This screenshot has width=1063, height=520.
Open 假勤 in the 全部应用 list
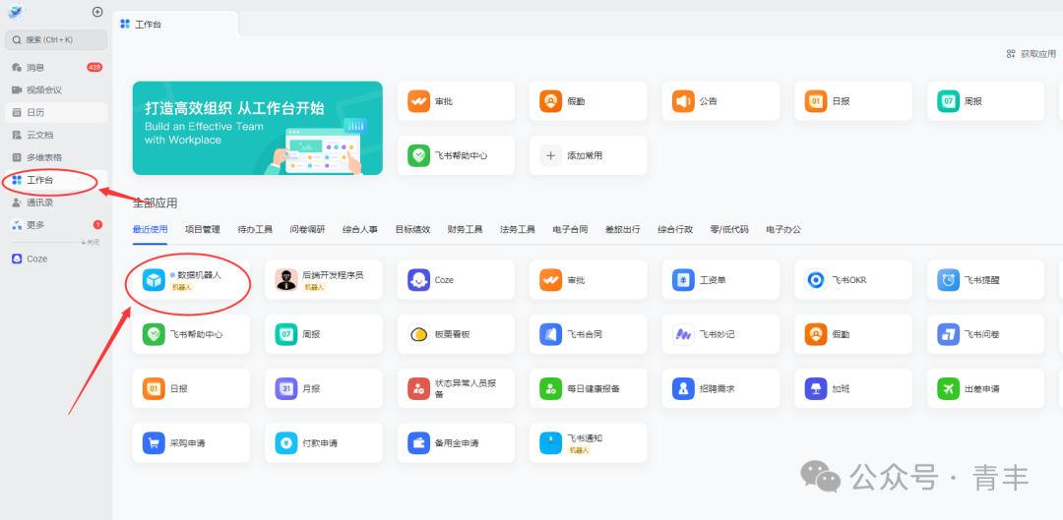[852, 334]
